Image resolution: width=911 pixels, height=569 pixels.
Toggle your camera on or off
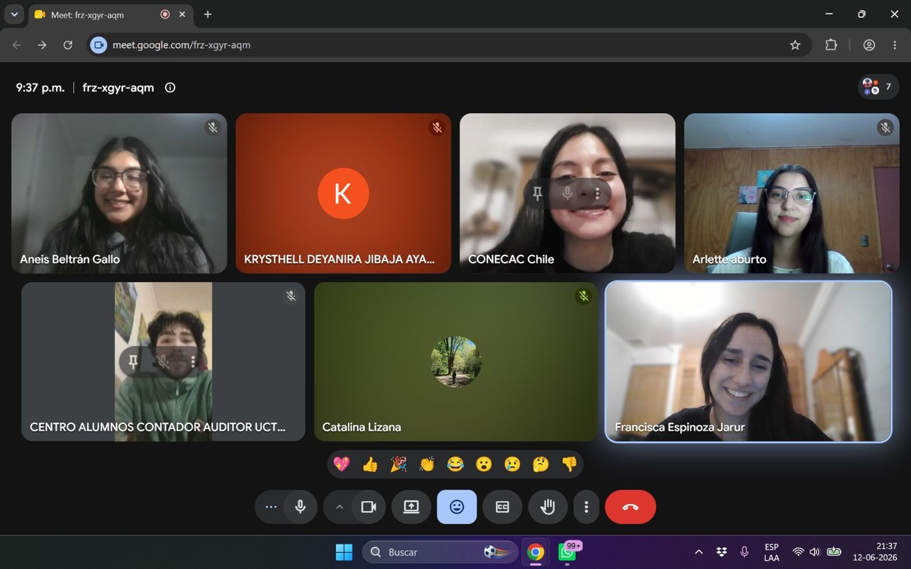tap(369, 507)
